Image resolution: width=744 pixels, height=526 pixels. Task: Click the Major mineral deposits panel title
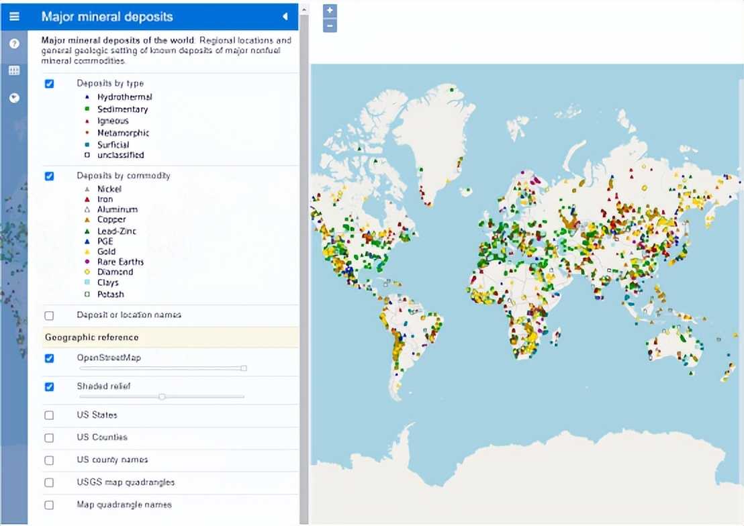point(107,17)
